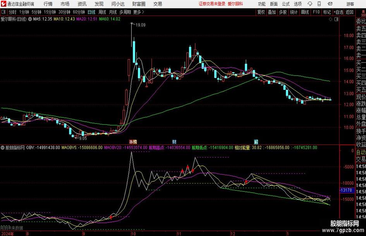Switch to the 1分钟 period tab
366x236 pixels.
pos(24,12)
